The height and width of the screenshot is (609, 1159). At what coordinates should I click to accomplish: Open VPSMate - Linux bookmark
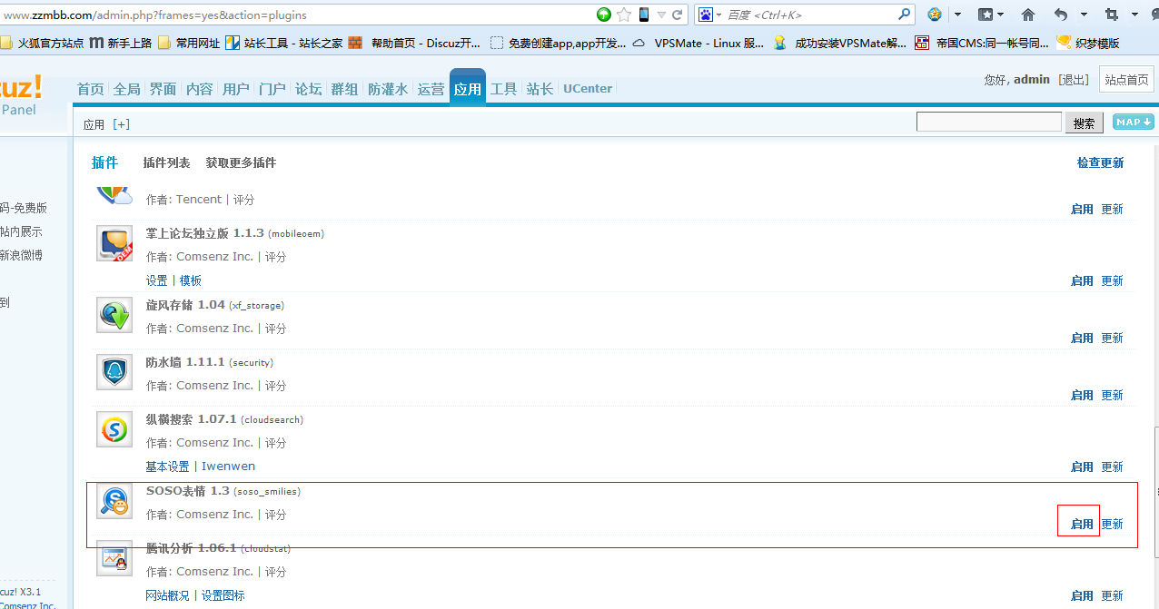[698, 43]
